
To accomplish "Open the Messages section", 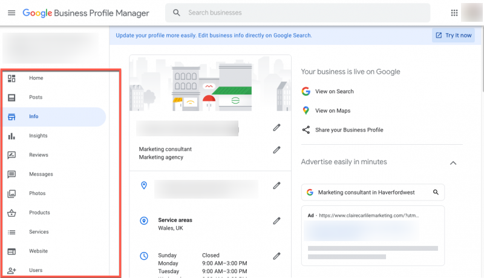I will [x=41, y=174].
